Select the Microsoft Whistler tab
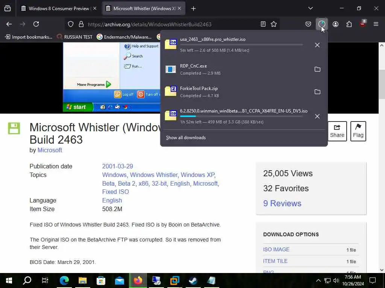 click(144, 9)
